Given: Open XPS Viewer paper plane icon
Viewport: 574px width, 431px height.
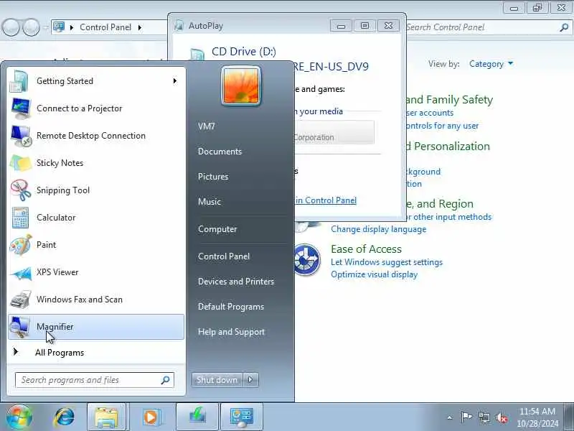Looking at the screenshot, I should click(x=21, y=272).
